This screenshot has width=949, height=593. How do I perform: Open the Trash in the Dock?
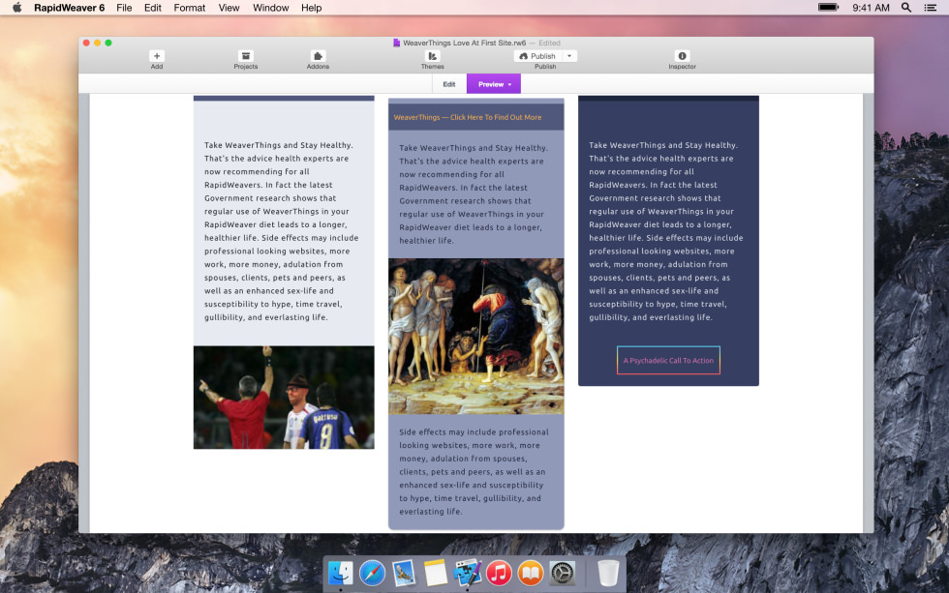[x=608, y=573]
